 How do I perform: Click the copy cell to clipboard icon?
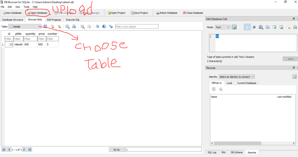[268, 27]
